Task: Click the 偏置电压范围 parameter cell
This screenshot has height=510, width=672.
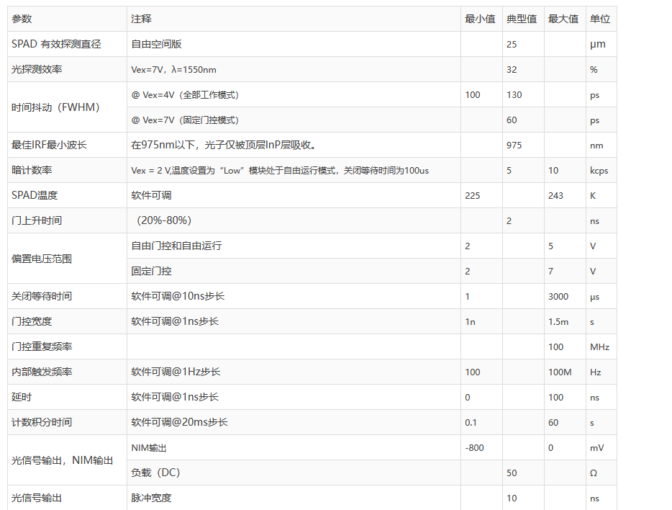Action: 42,259
